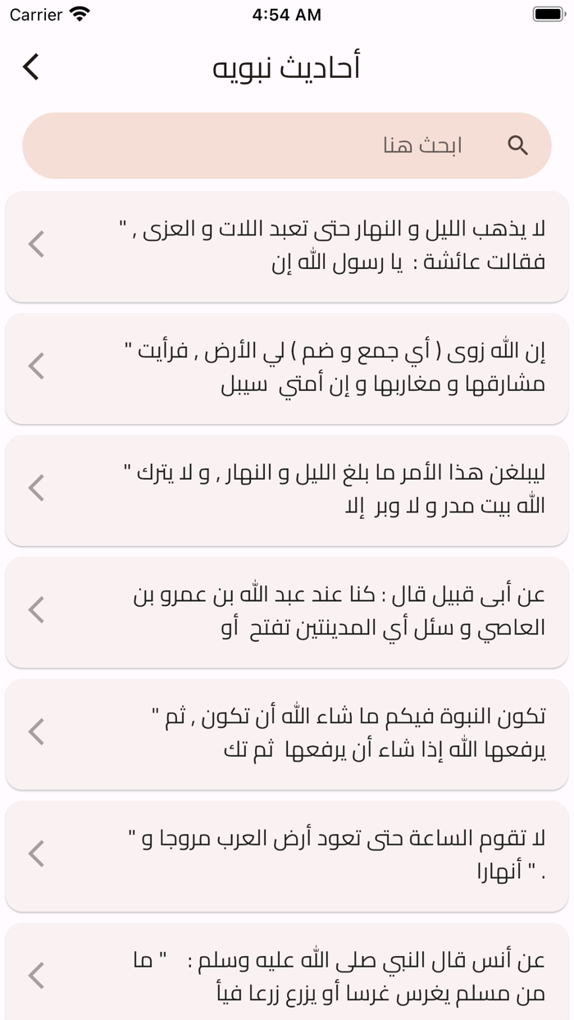Tap the clock showing 4:54 AM
The height and width of the screenshot is (1020, 574).
point(287,14)
